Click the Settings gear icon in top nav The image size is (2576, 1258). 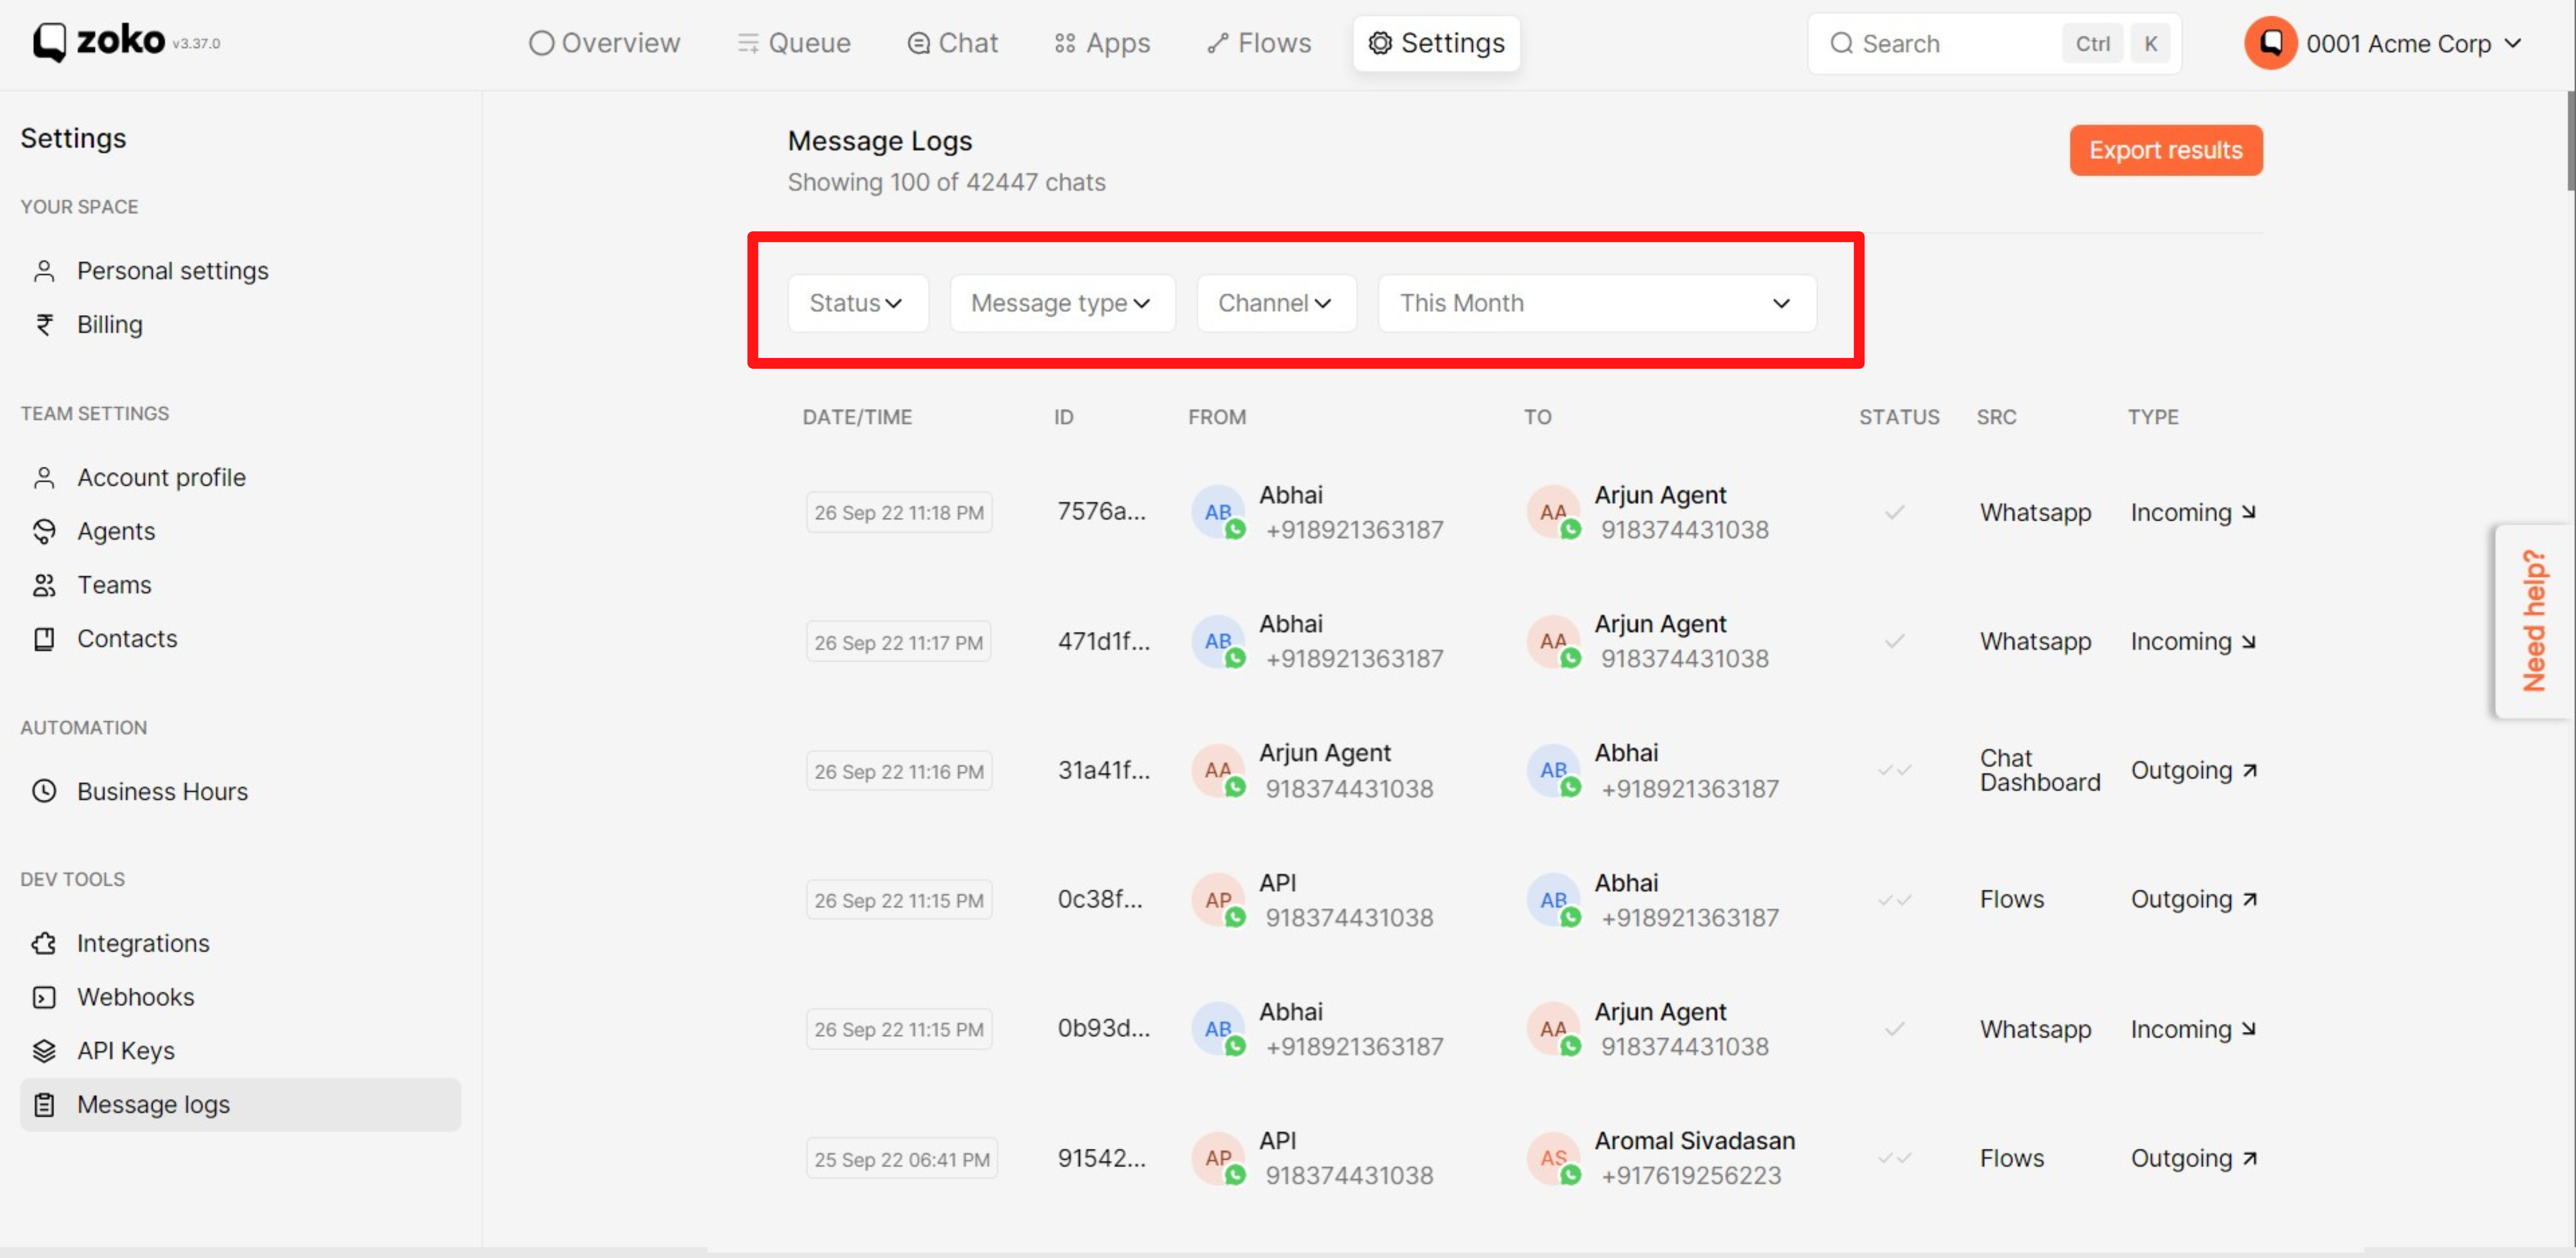pos(1380,43)
